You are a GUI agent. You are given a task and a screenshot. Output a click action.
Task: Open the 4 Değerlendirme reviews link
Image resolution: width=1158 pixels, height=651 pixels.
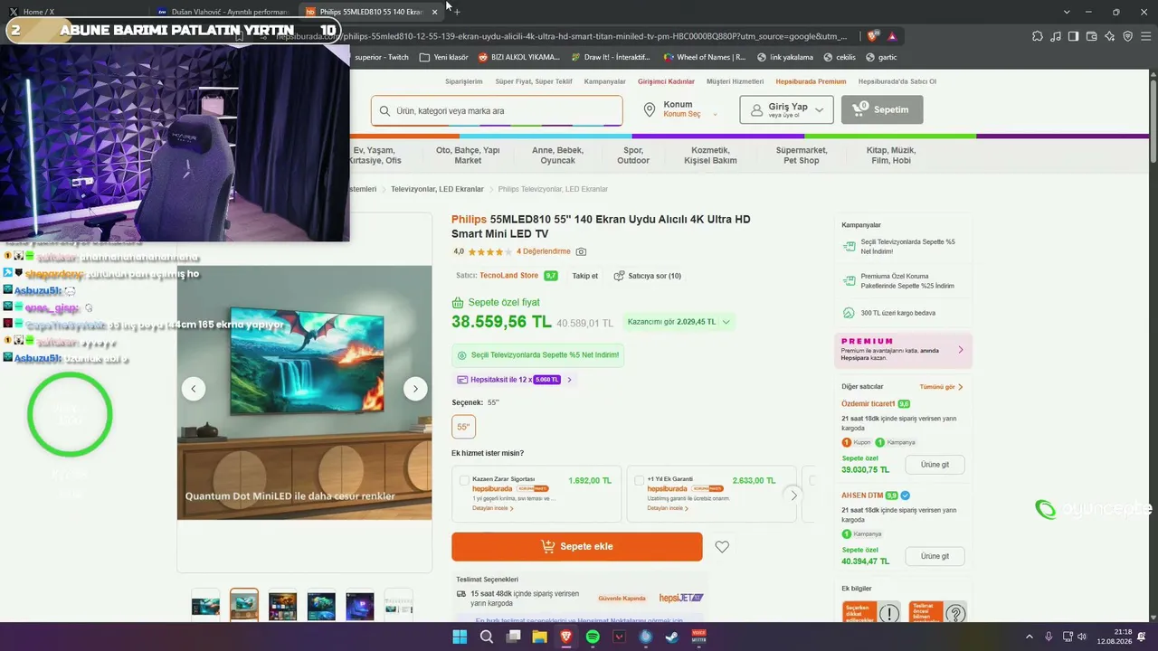pos(544,251)
